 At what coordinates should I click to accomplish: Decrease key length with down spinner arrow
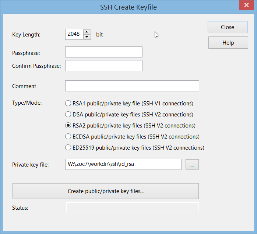point(87,36)
